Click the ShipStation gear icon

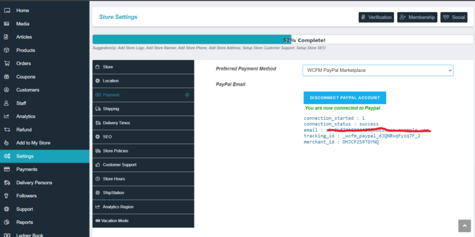tap(98, 193)
